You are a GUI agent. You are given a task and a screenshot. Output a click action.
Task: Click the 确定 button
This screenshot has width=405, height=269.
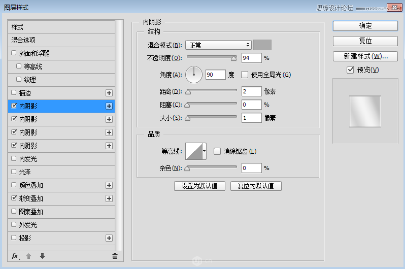[x=365, y=26]
